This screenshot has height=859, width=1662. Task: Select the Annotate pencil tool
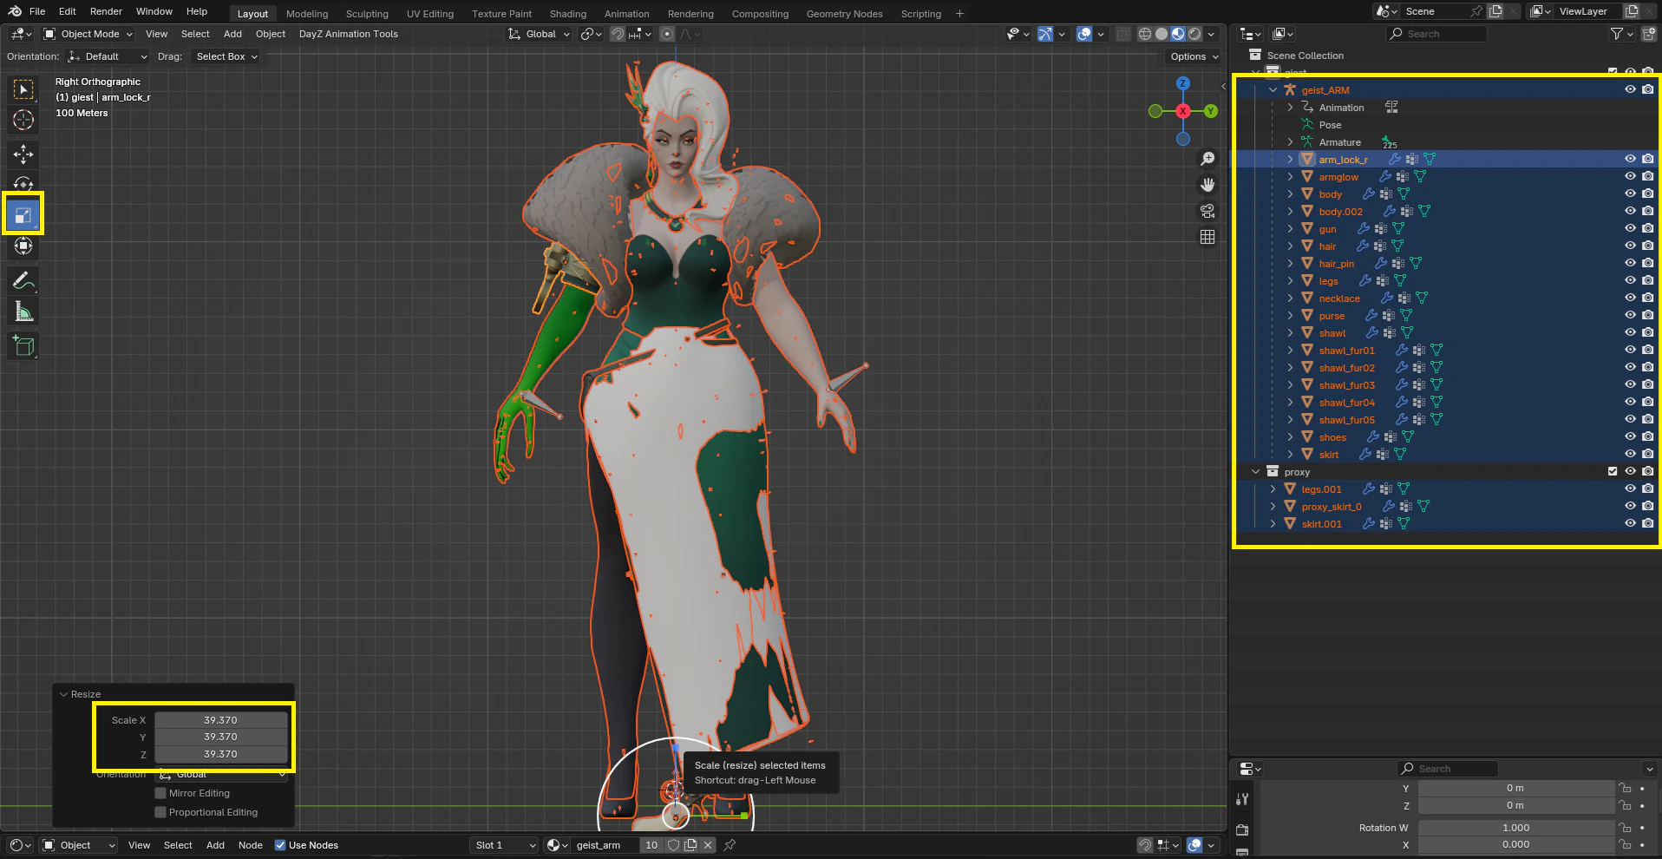point(23,281)
